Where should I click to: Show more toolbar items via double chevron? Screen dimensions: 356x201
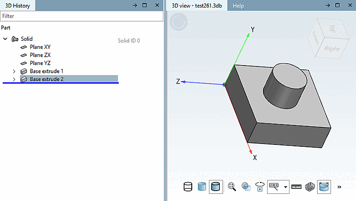click(x=339, y=187)
